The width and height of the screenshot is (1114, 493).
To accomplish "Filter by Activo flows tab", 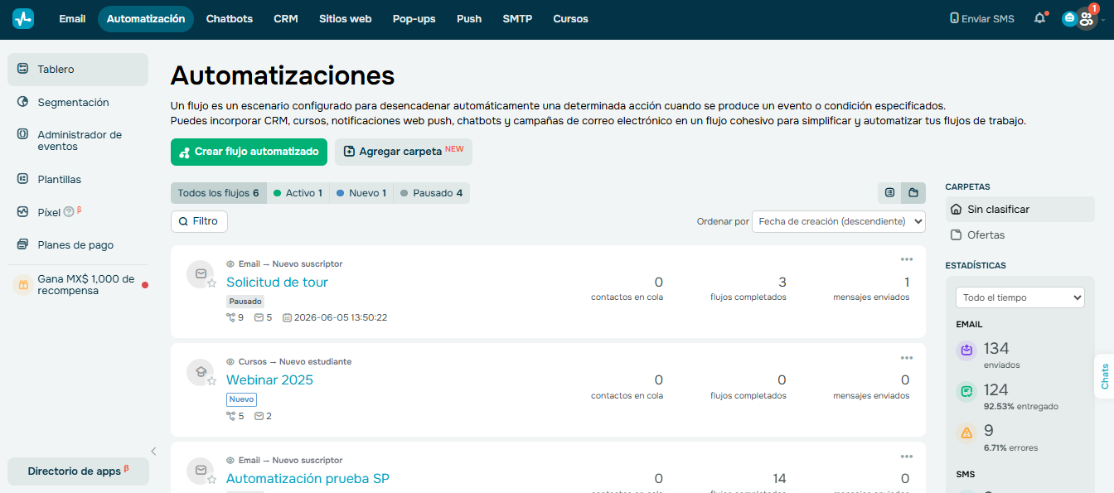I will tap(298, 193).
